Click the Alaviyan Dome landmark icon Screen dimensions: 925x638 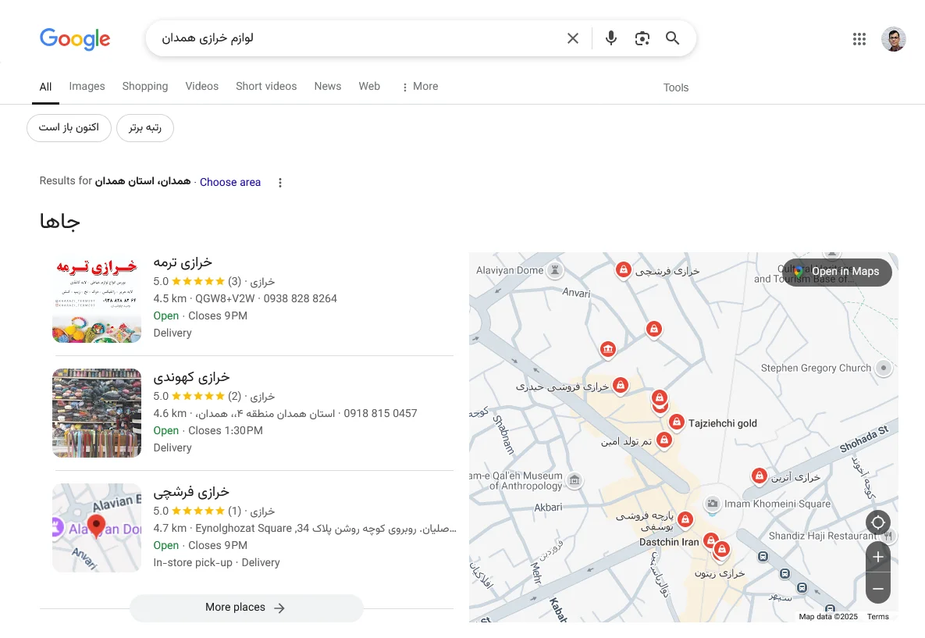click(554, 270)
